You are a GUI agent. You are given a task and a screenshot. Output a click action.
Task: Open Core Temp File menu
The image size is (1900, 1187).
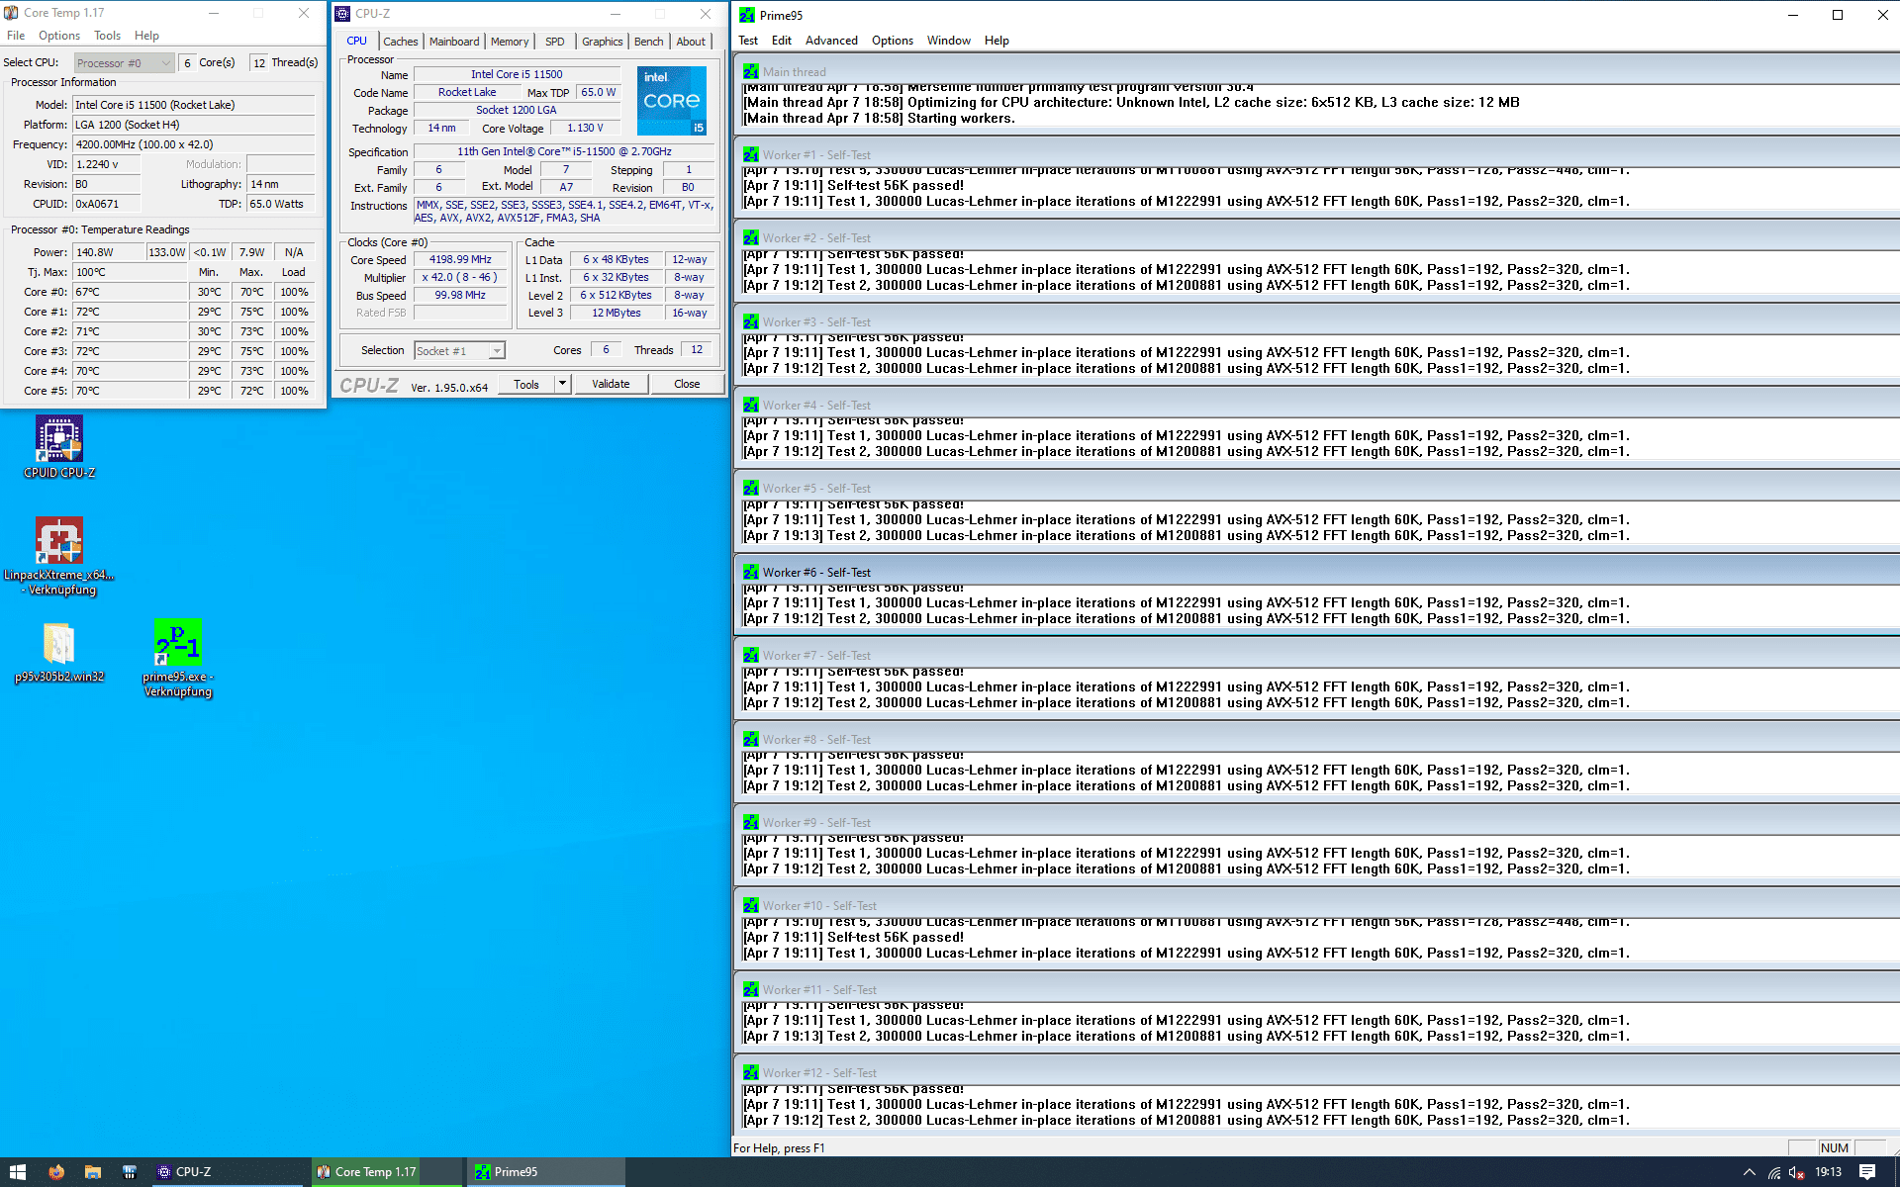click(16, 36)
